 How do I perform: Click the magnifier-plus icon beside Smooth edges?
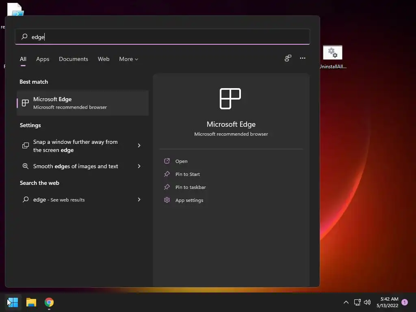click(26, 166)
